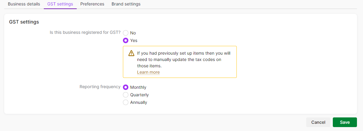Image resolution: width=363 pixels, height=131 pixels.
Task: Pick the Quarterly reporting frequency radio circle
Action: (x=126, y=95)
